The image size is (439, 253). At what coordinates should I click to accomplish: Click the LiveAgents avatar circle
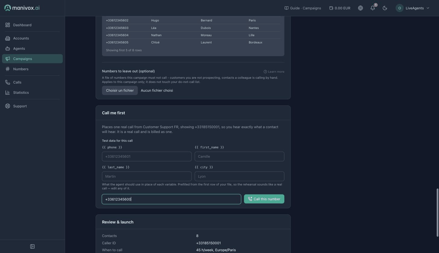point(400,8)
